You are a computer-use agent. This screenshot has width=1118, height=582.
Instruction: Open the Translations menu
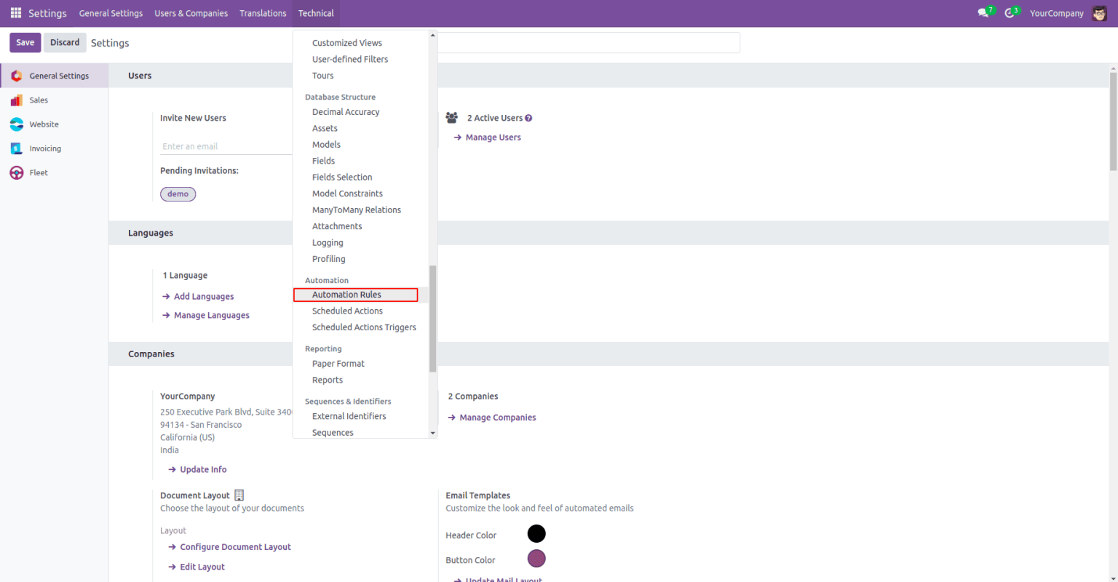click(x=263, y=12)
